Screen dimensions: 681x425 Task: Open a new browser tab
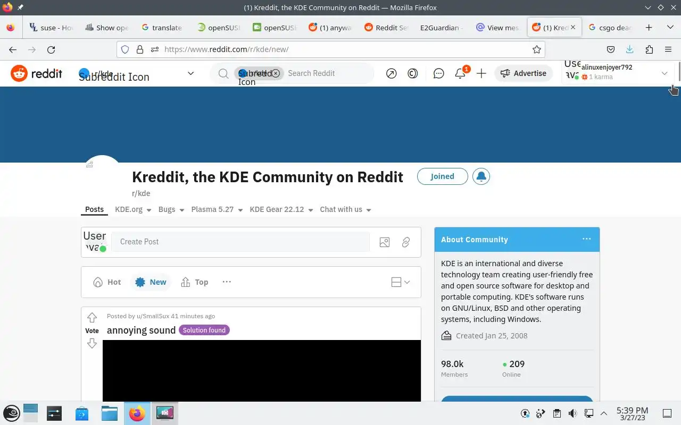(649, 28)
